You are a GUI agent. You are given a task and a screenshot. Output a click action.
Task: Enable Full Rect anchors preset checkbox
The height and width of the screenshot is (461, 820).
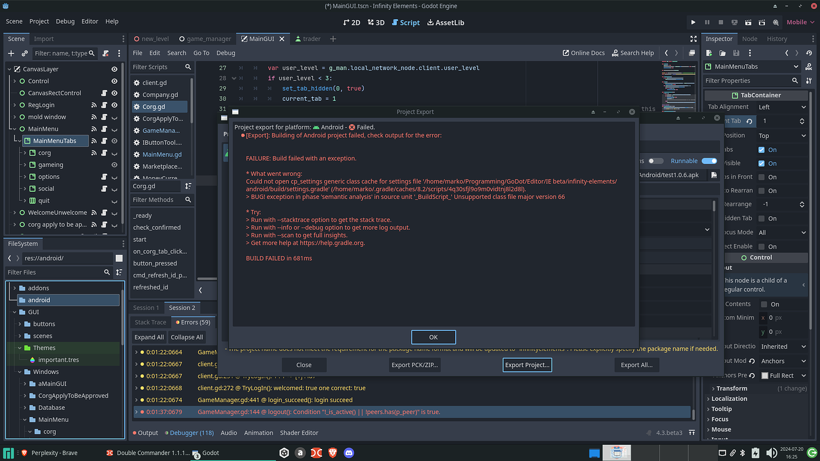click(x=764, y=375)
